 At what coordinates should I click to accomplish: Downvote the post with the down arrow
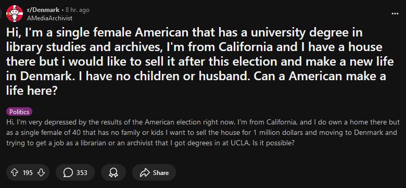41,172
